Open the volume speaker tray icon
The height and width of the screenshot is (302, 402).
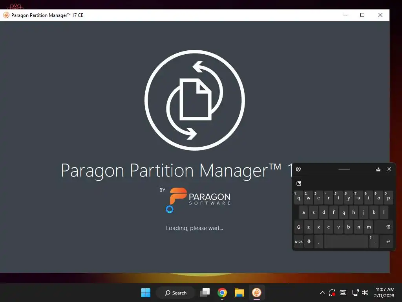pyautogui.click(x=365, y=293)
